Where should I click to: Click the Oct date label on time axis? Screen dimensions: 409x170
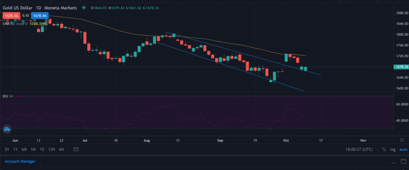286,141
